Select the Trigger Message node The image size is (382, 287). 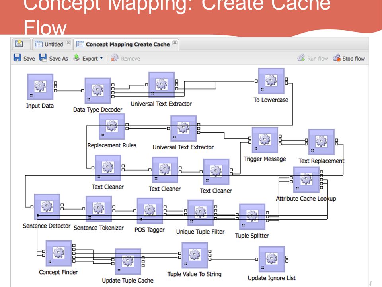265,140
